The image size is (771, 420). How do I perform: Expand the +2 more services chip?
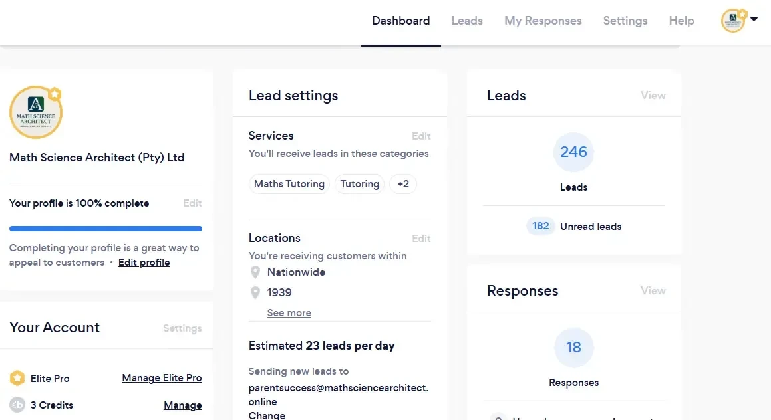click(402, 184)
